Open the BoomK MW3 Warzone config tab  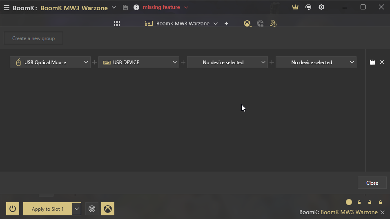pos(182,24)
